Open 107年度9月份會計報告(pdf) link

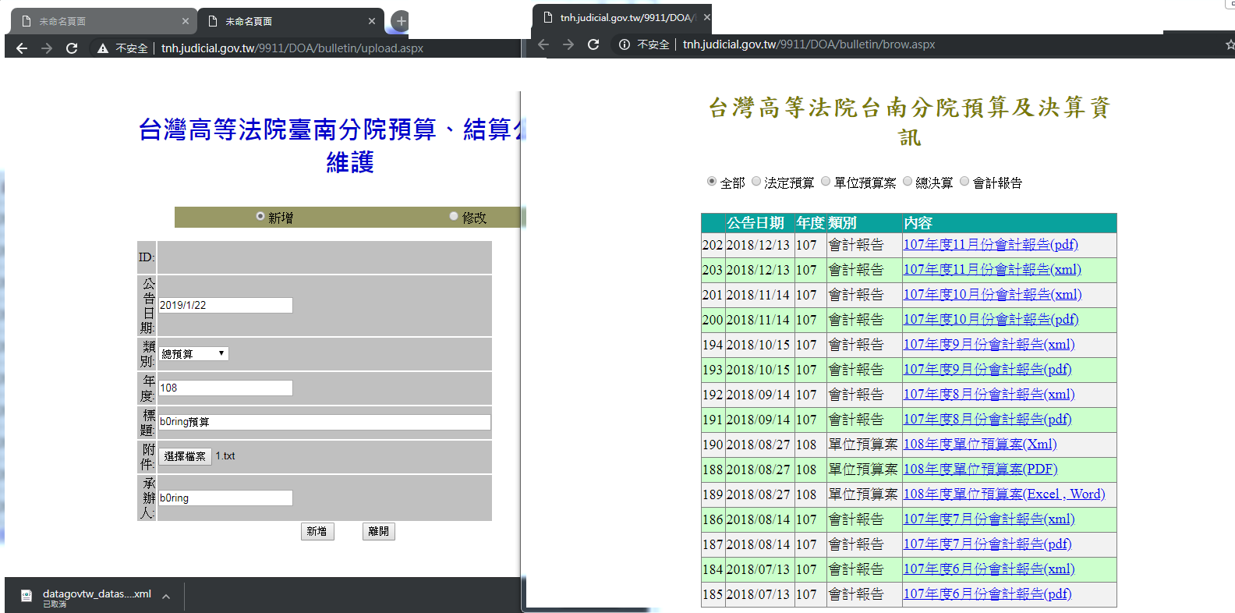point(987,369)
